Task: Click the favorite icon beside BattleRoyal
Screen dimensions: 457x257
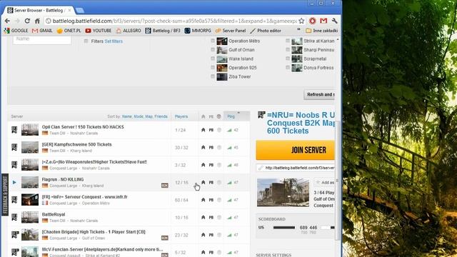Action: pyautogui.click(x=14, y=217)
